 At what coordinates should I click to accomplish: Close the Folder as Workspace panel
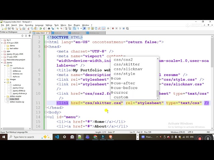(30, 32)
